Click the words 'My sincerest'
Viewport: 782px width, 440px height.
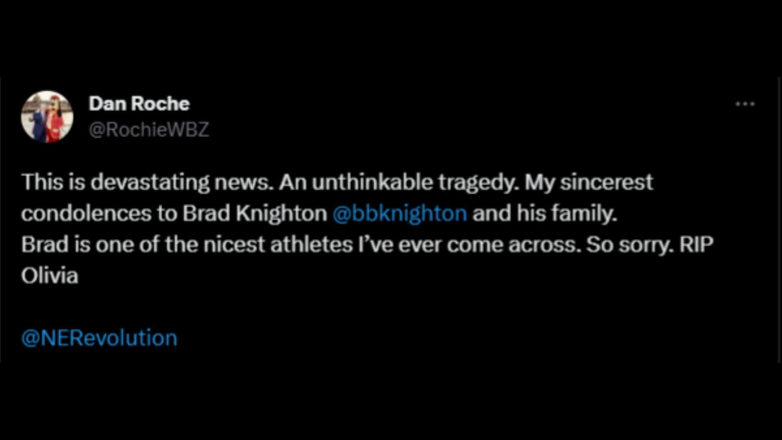pos(589,182)
